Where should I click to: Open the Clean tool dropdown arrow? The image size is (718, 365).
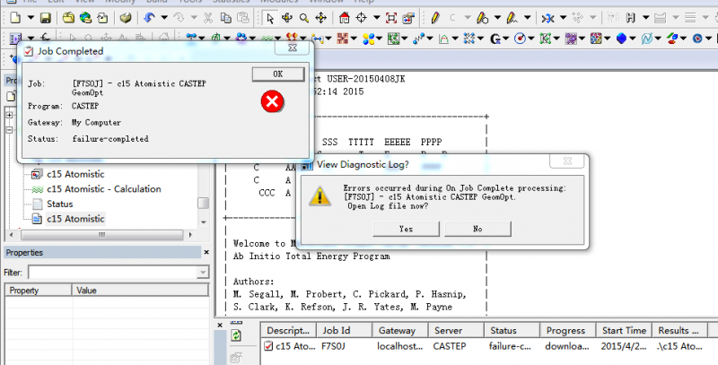pyautogui.click(x=564, y=18)
